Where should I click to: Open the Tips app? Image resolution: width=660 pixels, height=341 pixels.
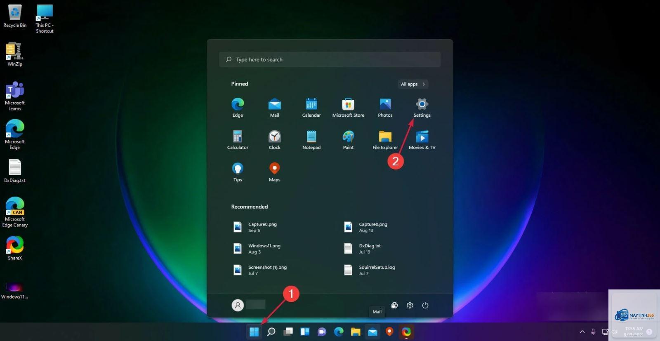pyautogui.click(x=238, y=172)
